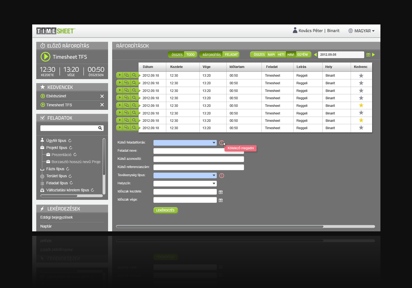The height and width of the screenshot is (288, 412).
Task: Select Ügyfél típus in the task tree
Action: click(56, 141)
